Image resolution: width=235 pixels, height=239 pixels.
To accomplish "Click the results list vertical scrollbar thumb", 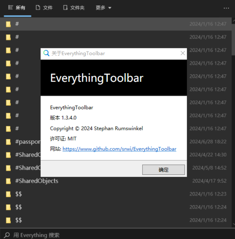I will pyautogui.click(x=233, y=39).
